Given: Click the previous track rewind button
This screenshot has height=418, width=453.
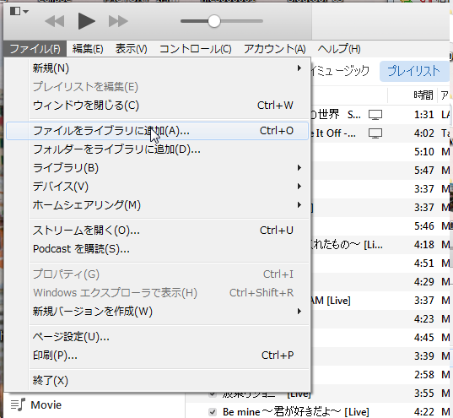Looking at the screenshot, I should (55, 21).
